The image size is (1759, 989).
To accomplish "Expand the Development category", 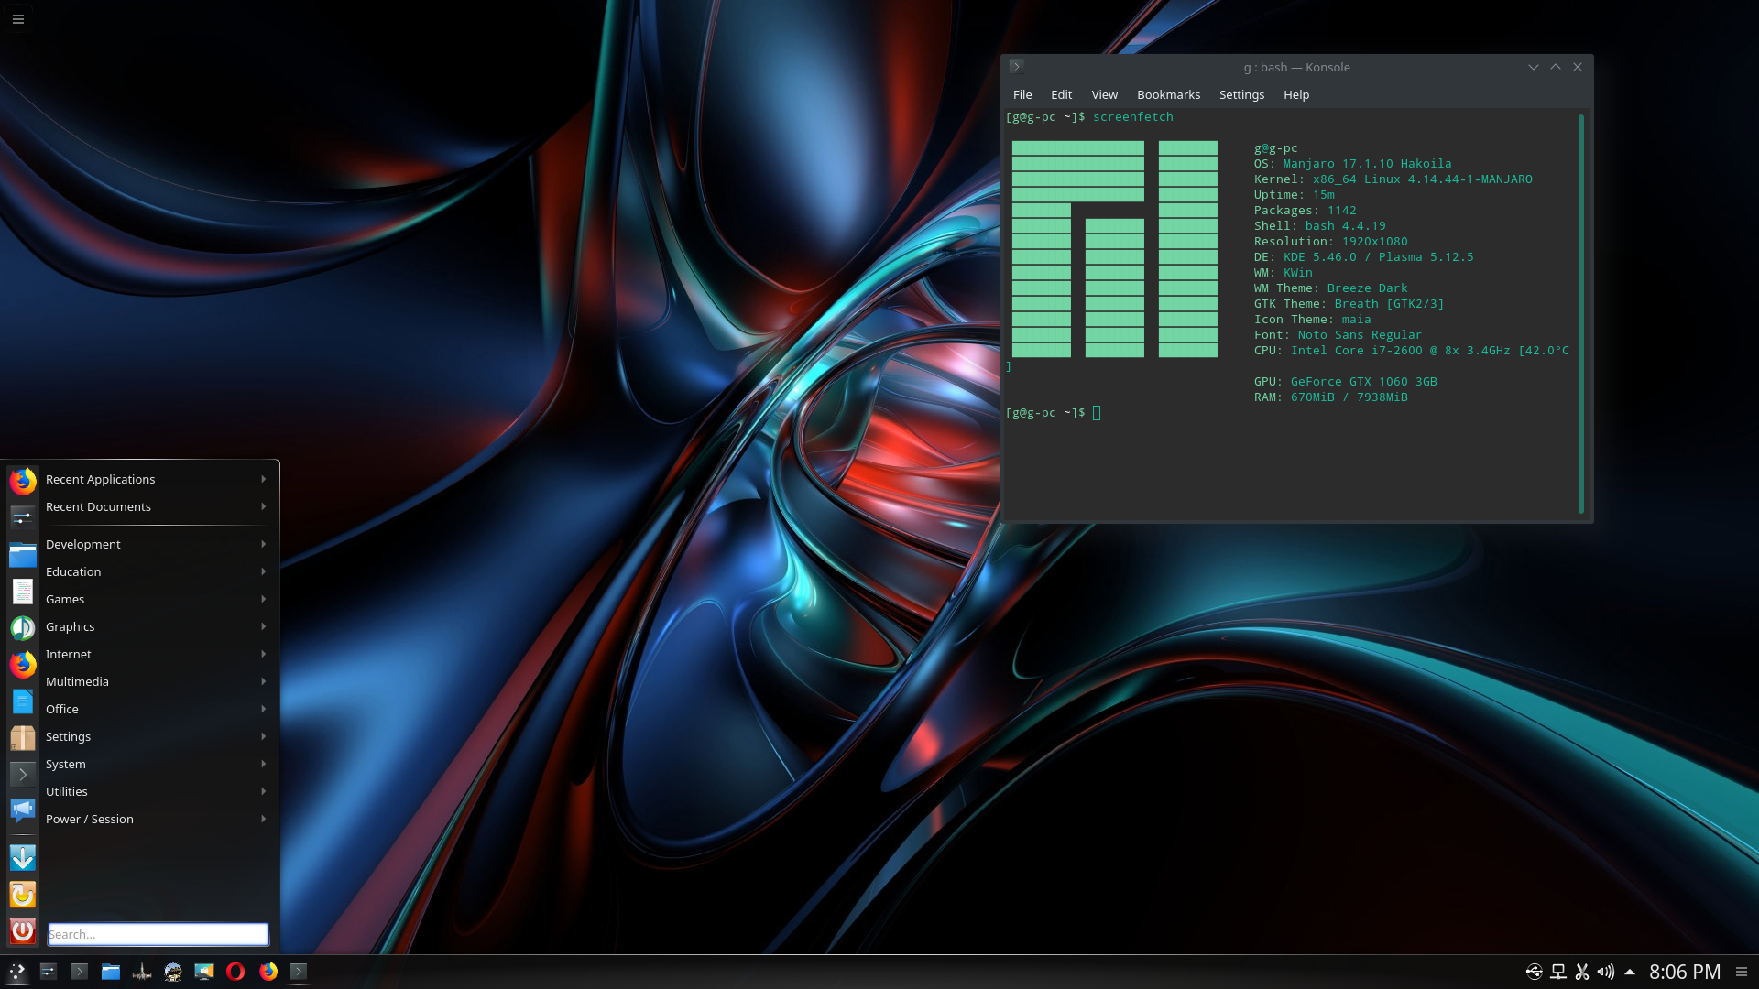I will (157, 544).
